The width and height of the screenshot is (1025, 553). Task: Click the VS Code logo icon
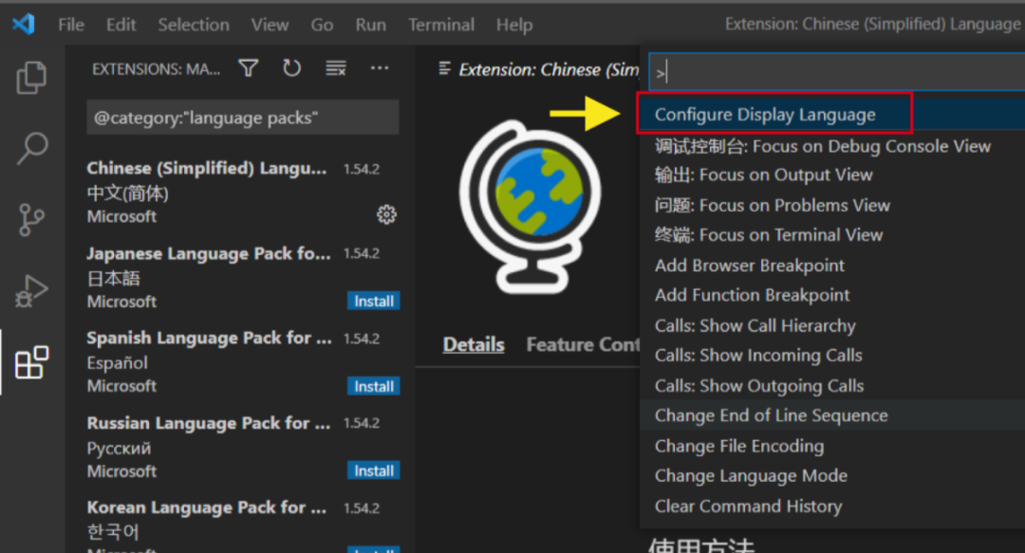(x=24, y=24)
